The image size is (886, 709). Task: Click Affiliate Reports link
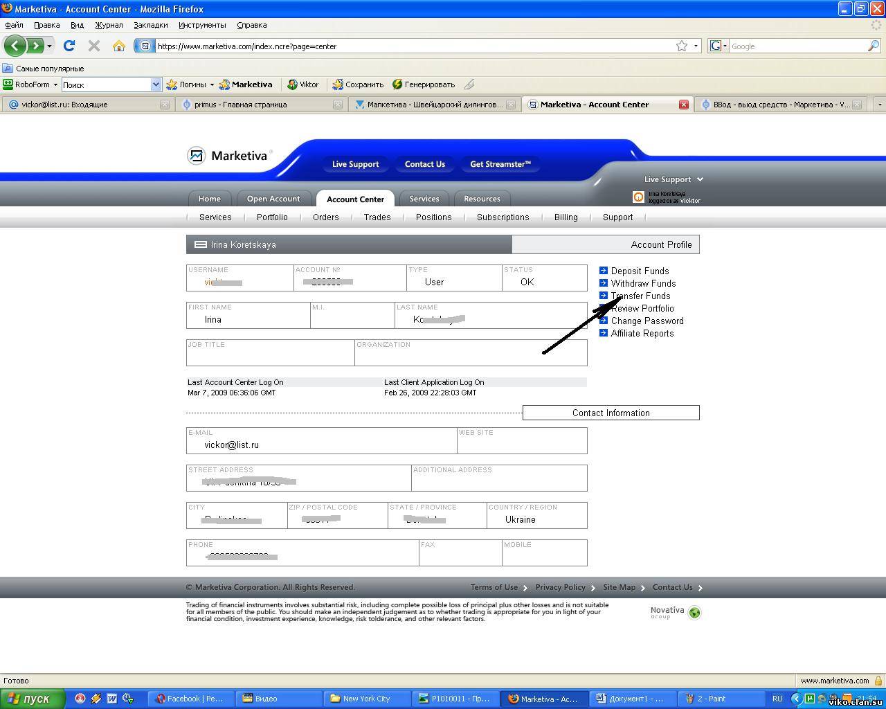pos(642,333)
